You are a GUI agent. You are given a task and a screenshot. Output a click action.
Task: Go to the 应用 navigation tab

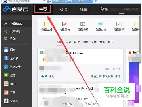point(103,9)
